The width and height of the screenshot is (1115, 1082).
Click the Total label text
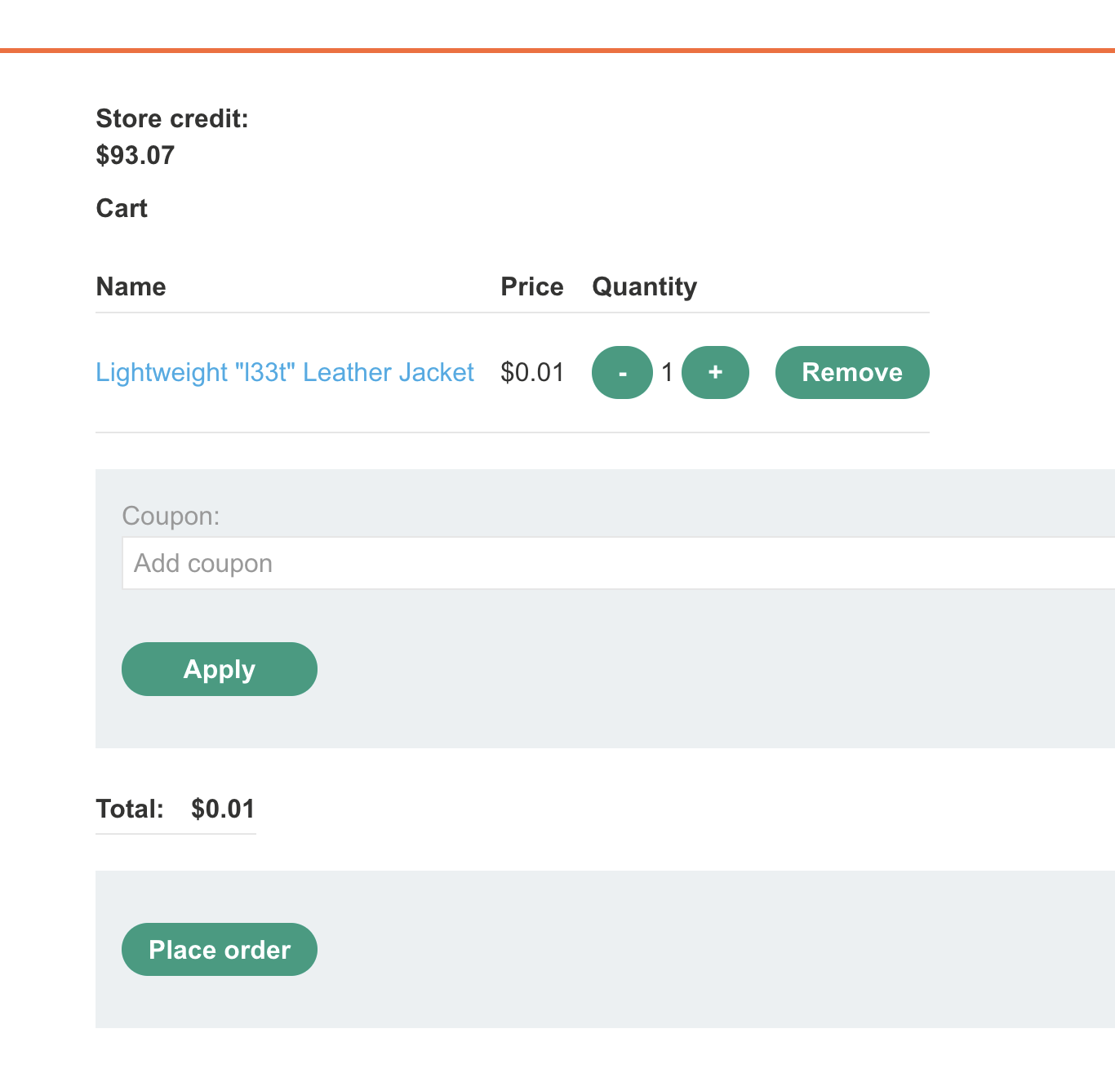(130, 809)
